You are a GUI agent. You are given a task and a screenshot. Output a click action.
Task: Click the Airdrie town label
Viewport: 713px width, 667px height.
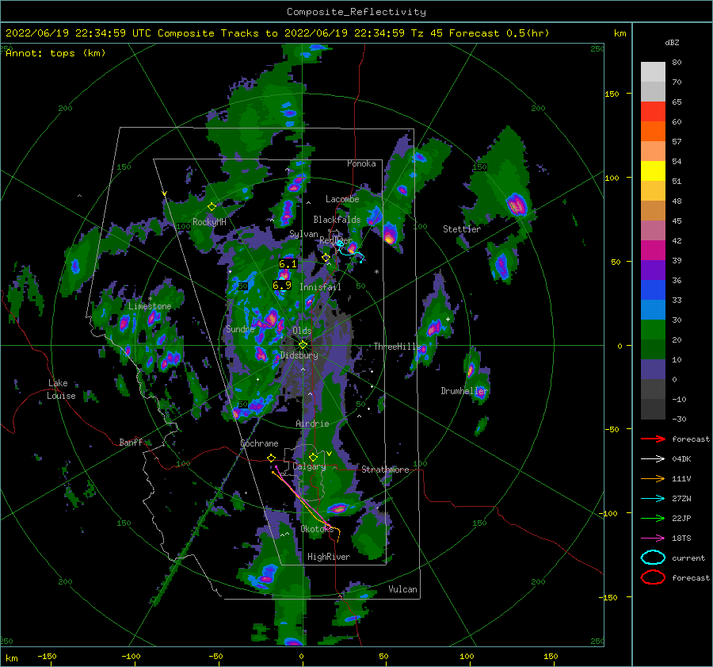[x=312, y=424]
